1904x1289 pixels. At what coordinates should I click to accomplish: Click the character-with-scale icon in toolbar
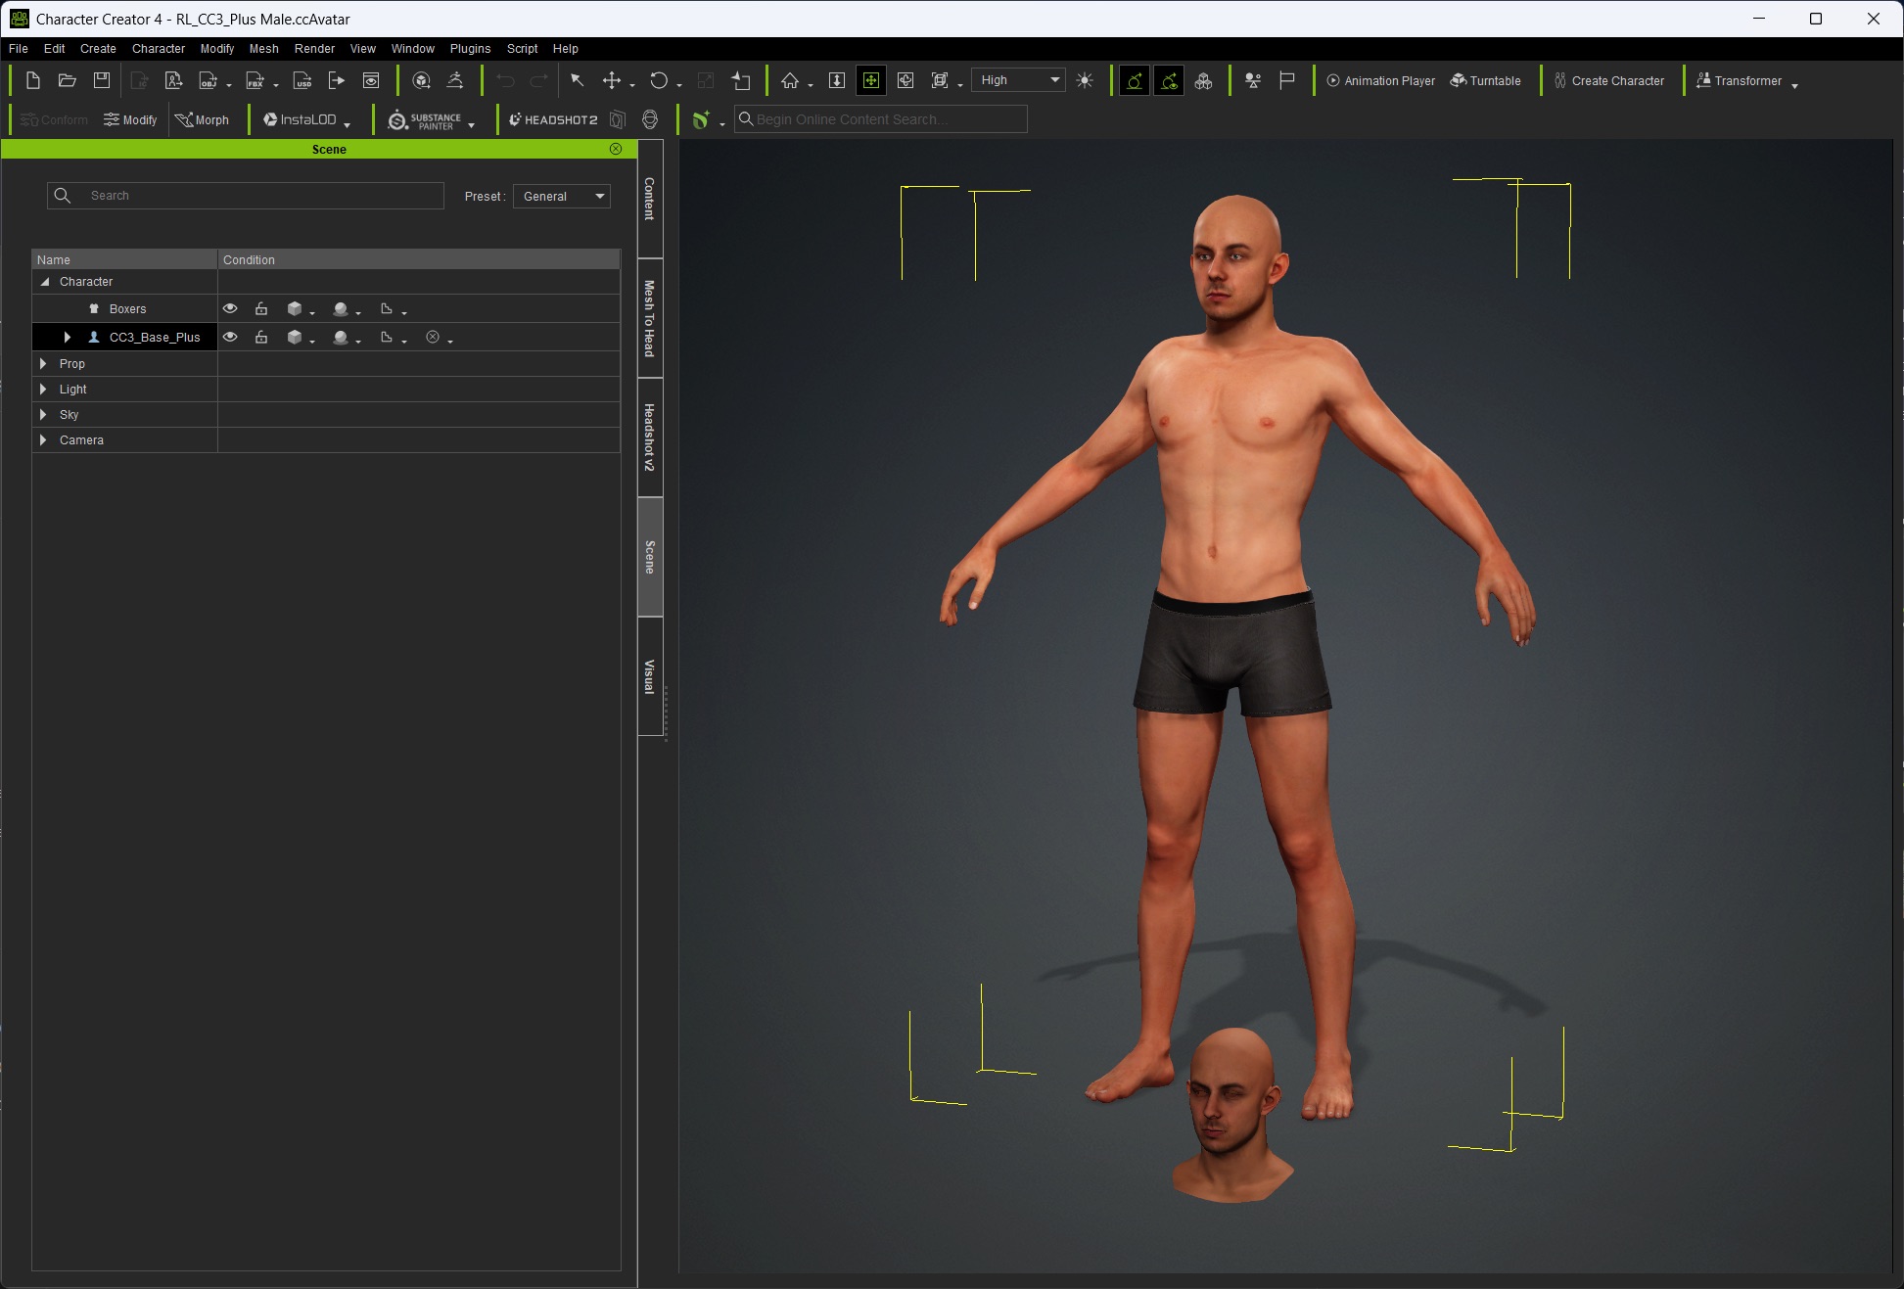[1253, 80]
